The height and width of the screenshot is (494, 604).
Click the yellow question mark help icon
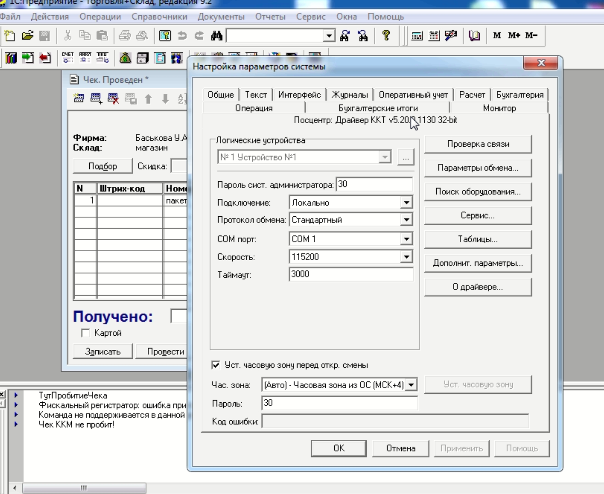tap(386, 35)
